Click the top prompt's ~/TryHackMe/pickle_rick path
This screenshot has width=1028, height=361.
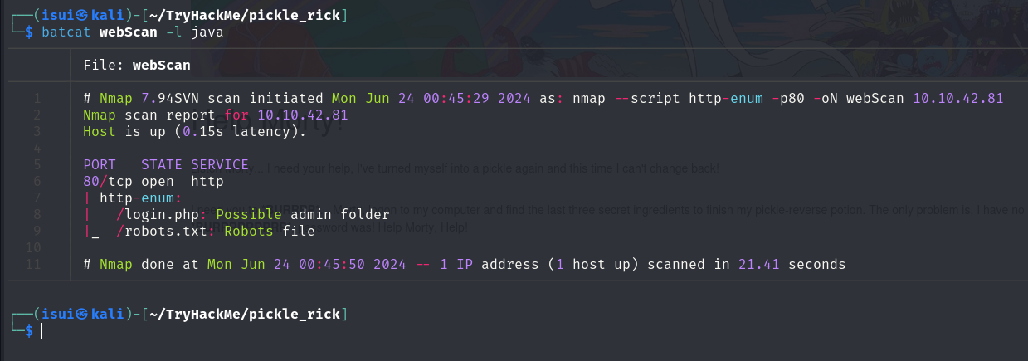pos(245,16)
